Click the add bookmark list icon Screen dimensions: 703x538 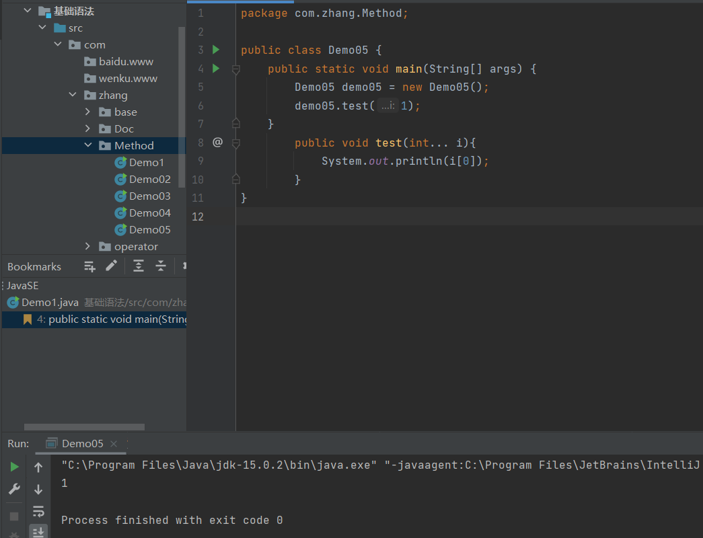click(x=89, y=266)
